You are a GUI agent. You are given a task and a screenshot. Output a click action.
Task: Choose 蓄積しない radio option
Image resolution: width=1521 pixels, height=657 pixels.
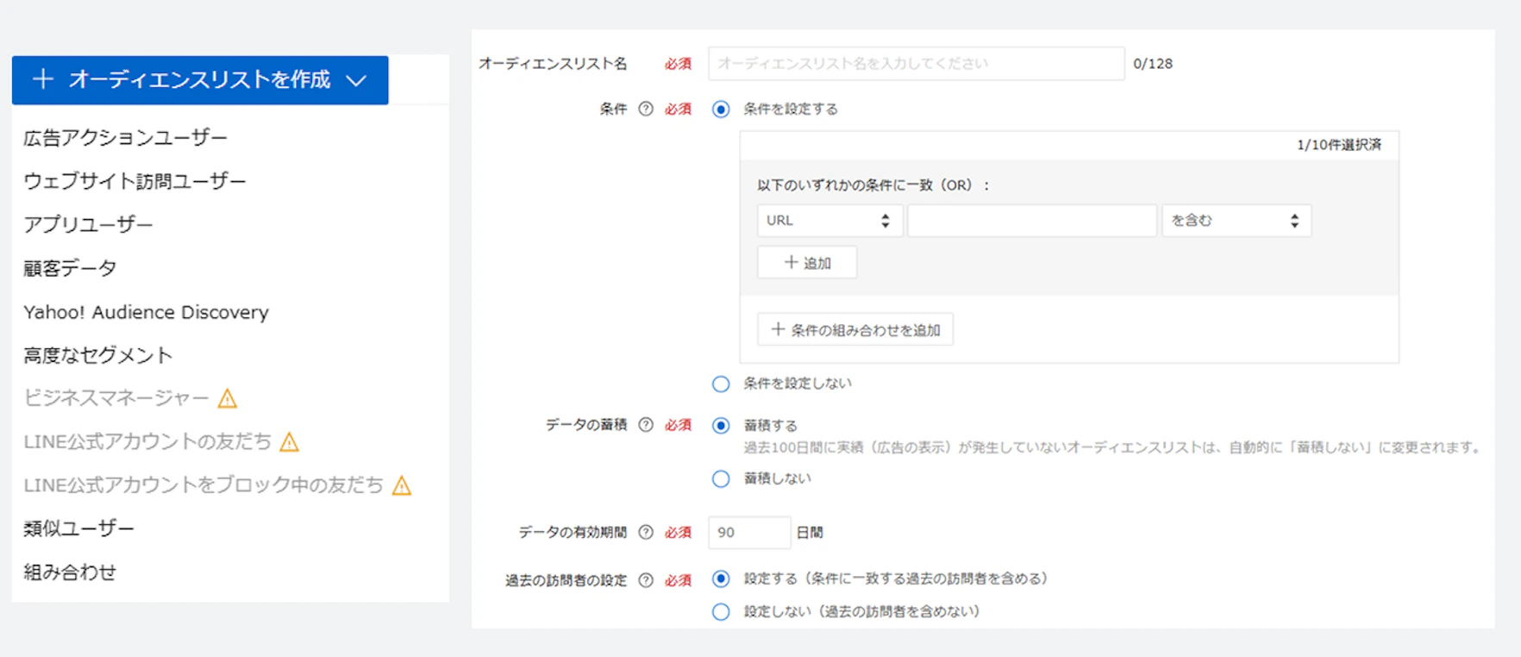[x=721, y=479]
